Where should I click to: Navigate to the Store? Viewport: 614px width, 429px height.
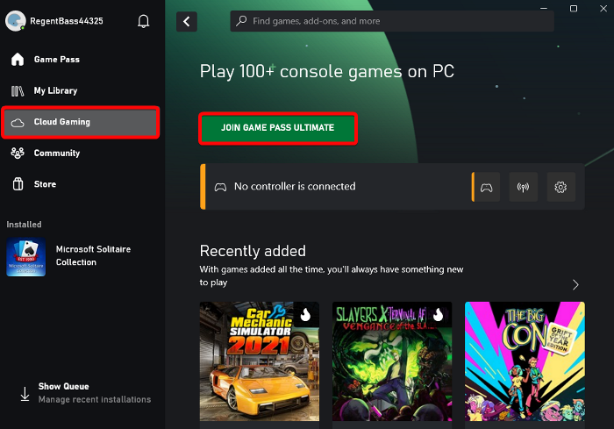coord(45,184)
